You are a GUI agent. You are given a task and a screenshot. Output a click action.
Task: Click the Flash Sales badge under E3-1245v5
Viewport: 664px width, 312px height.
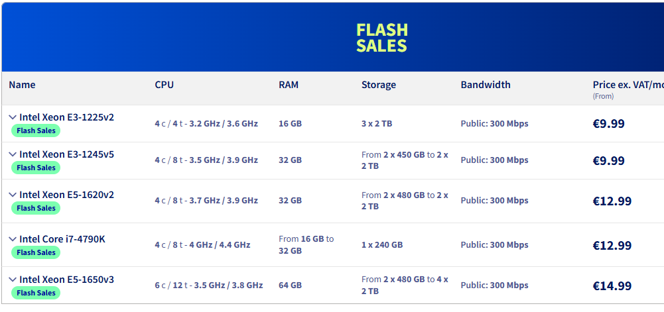tap(36, 168)
